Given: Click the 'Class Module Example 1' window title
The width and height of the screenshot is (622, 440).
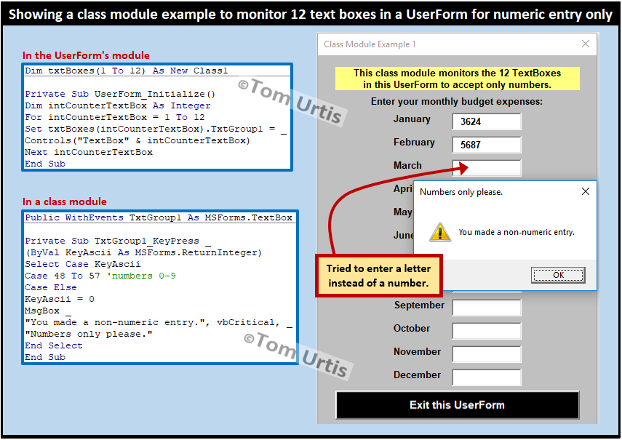Looking at the screenshot, I should pos(370,44).
